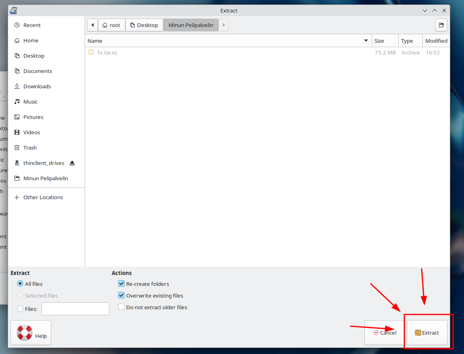Image resolution: width=464 pixels, height=354 pixels.
Task: Click the Cancel button
Action: [x=385, y=333]
